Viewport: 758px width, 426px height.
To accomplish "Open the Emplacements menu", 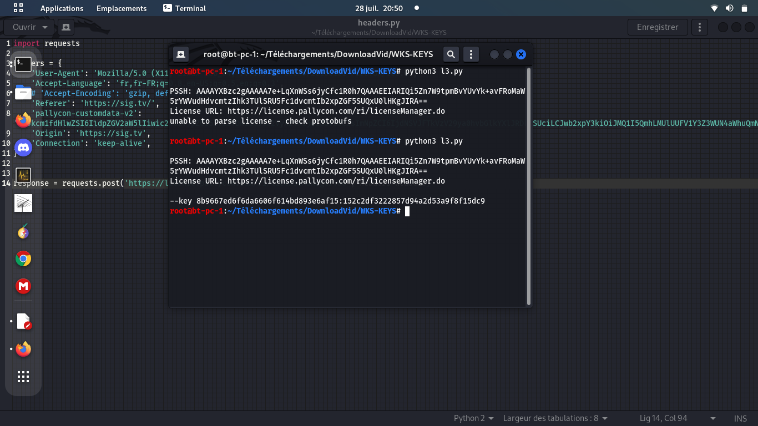I will tap(122, 8).
